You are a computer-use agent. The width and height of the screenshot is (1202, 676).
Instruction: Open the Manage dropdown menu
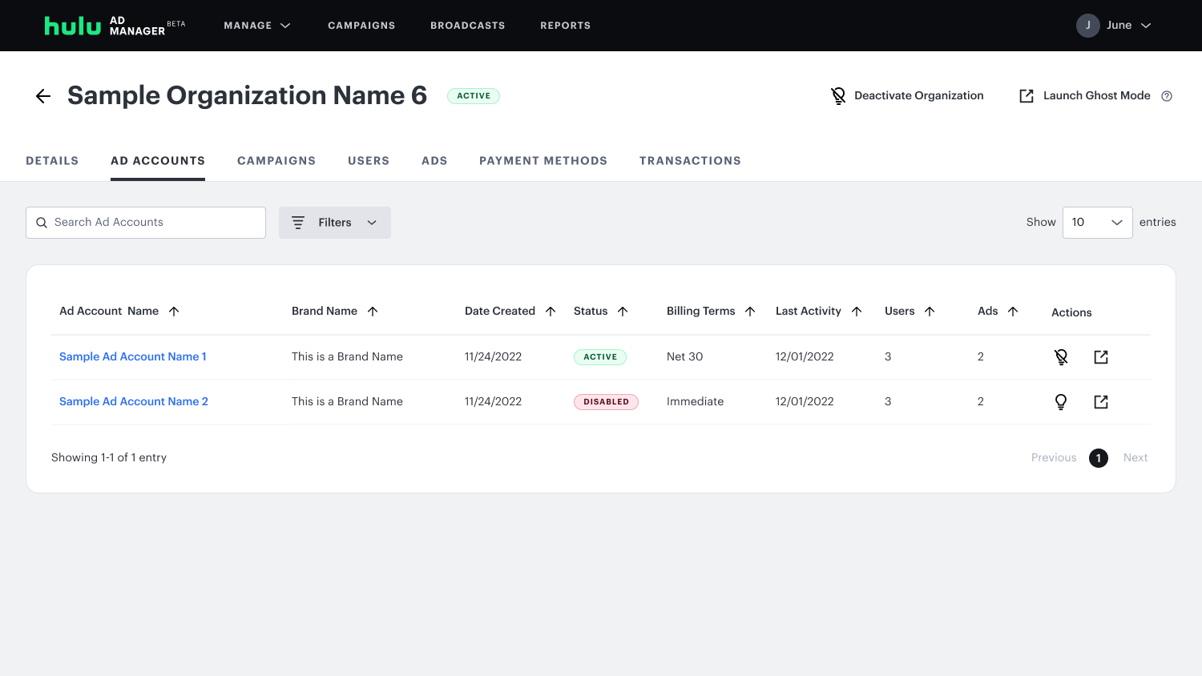[256, 25]
